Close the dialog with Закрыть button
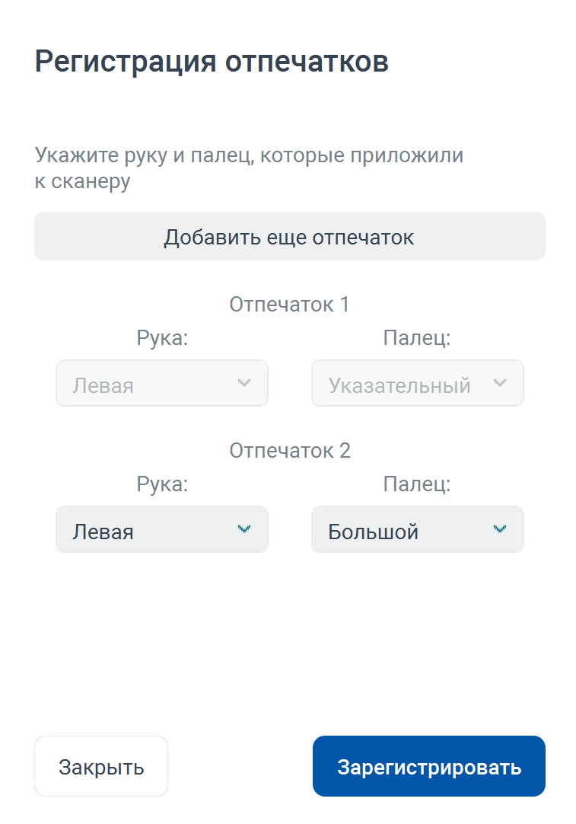The image size is (576, 824). coord(101,766)
